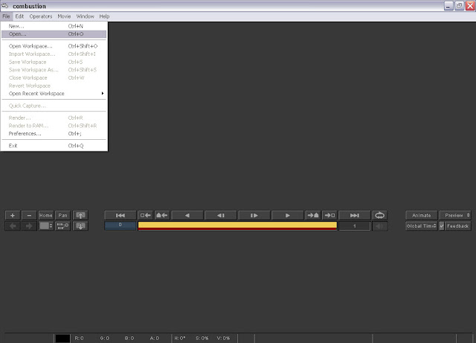
Task: Click the Render... menu entry
Action: [54, 118]
